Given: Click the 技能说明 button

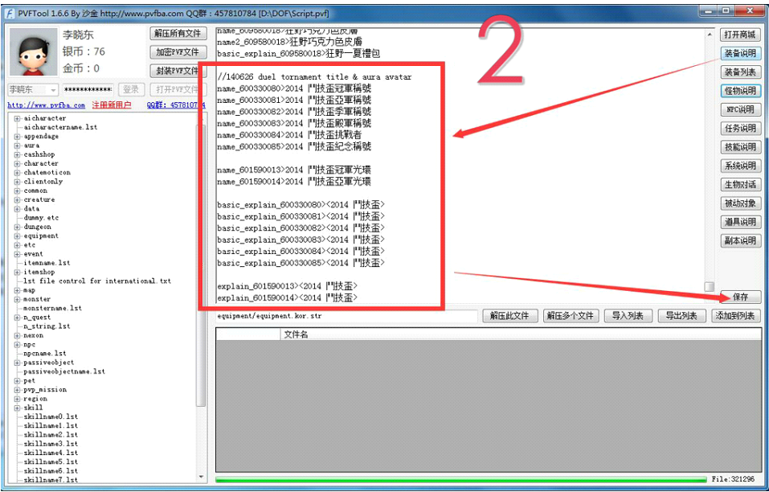Looking at the screenshot, I should point(739,147).
